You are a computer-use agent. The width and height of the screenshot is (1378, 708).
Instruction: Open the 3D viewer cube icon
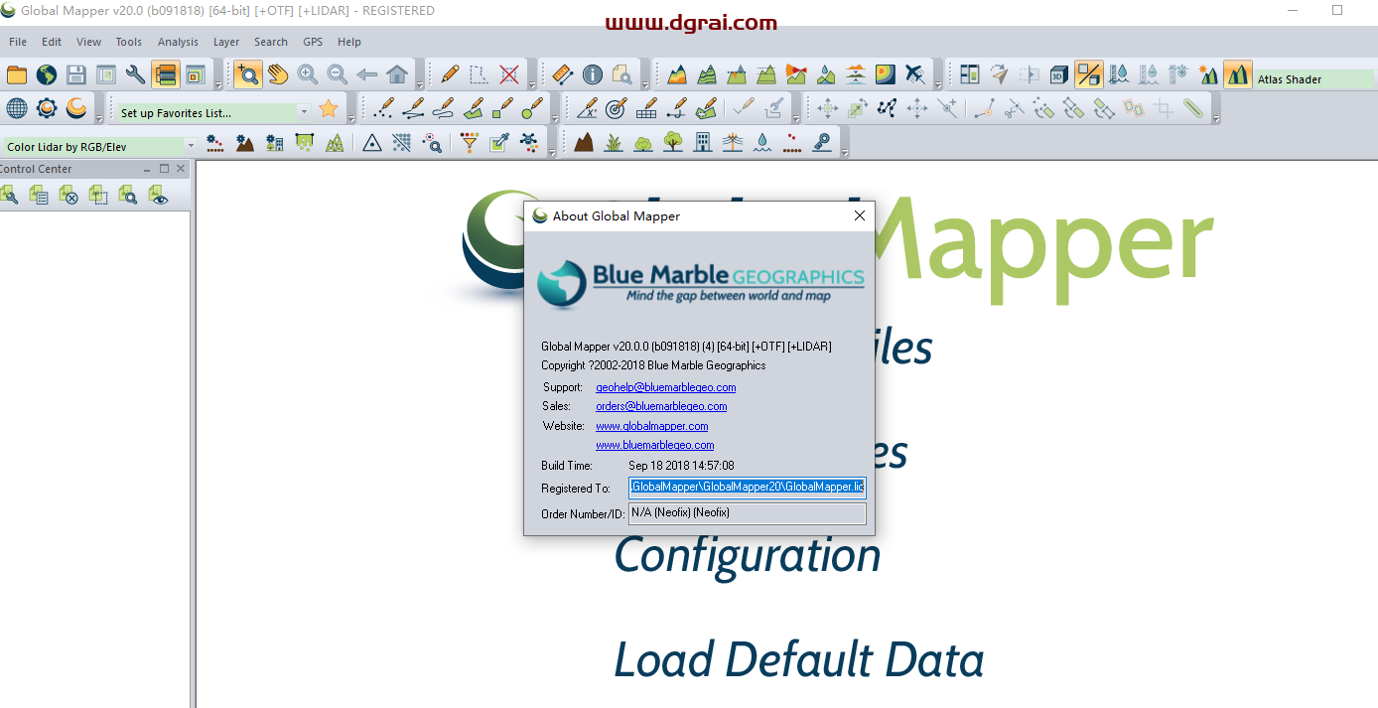(x=1059, y=74)
